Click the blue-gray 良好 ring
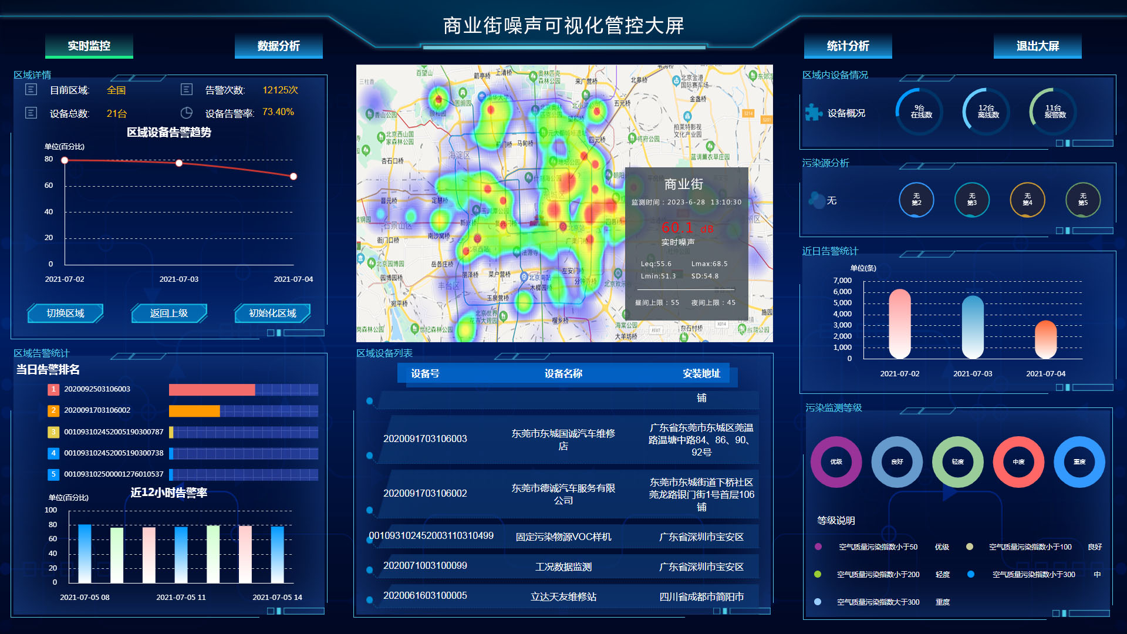Screen dimensions: 1127x634 [x=897, y=462]
